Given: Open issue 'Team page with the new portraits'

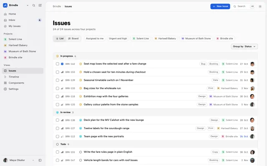Looking at the screenshot, I should coord(104,137).
